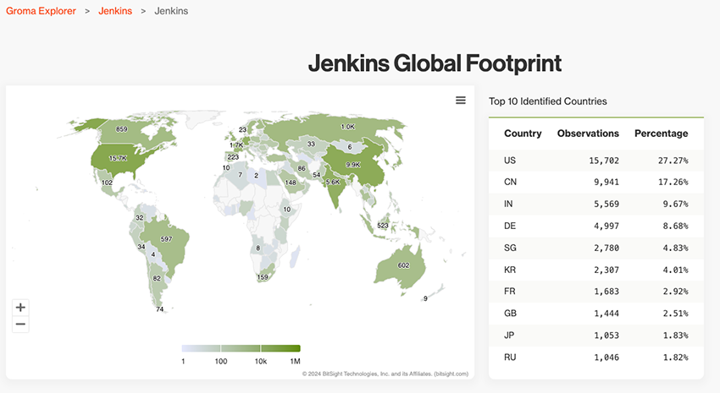This screenshot has width=720, height=393.
Task: Click the 9,941 observations value
Action: tap(606, 183)
